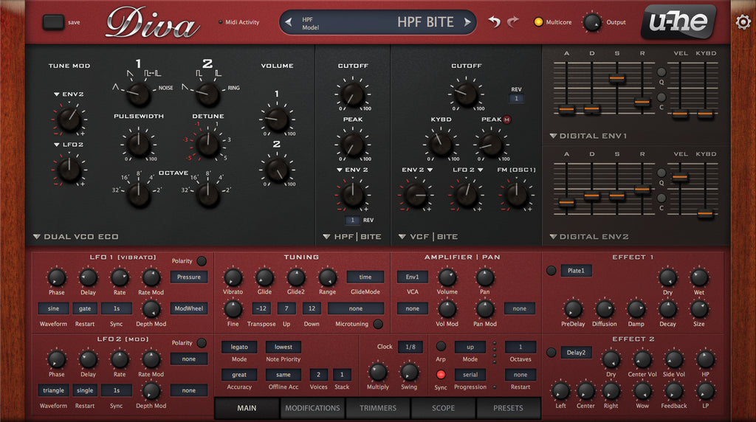Click the ModWheel depth mod button
The width and height of the screenshot is (756, 422).
pos(188,308)
